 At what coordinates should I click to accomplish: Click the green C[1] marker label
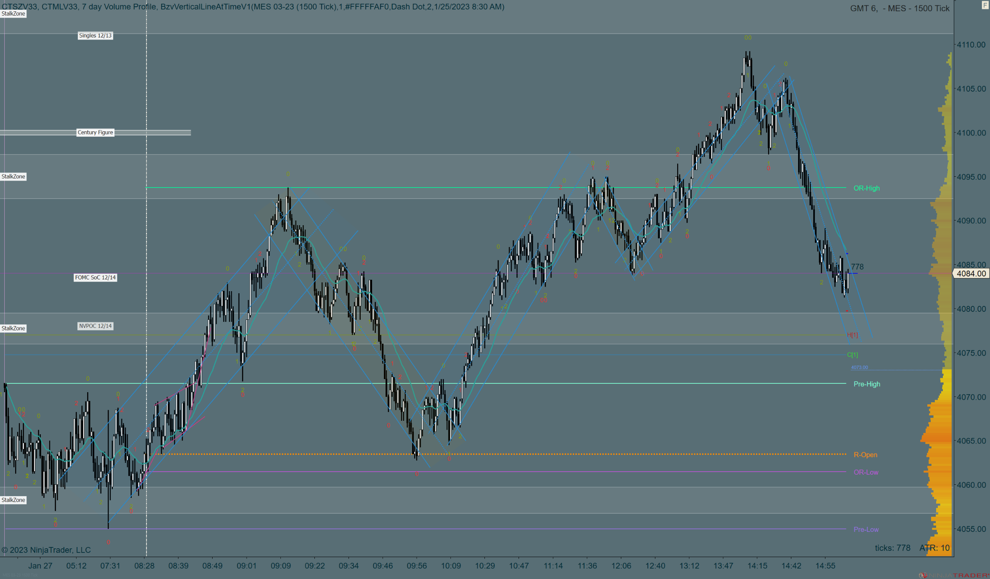pyautogui.click(x=852, y=355)
